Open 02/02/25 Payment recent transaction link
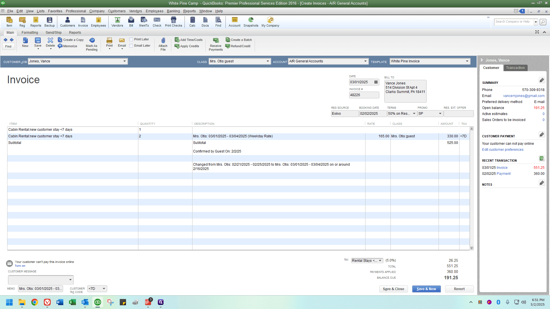Viewport: 550px width, 309px height. [x=503, y=174]
